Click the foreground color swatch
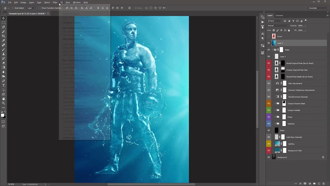This screenshot has width=330, height=186. [x=3, y=115]
